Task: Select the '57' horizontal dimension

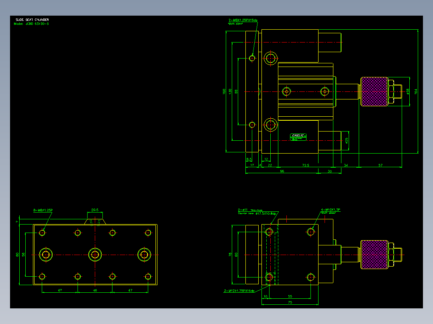Action: tap(380, 165)
